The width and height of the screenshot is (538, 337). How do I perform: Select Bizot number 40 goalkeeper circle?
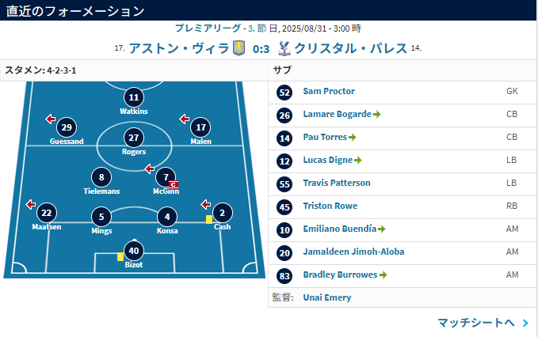point(134,251)
